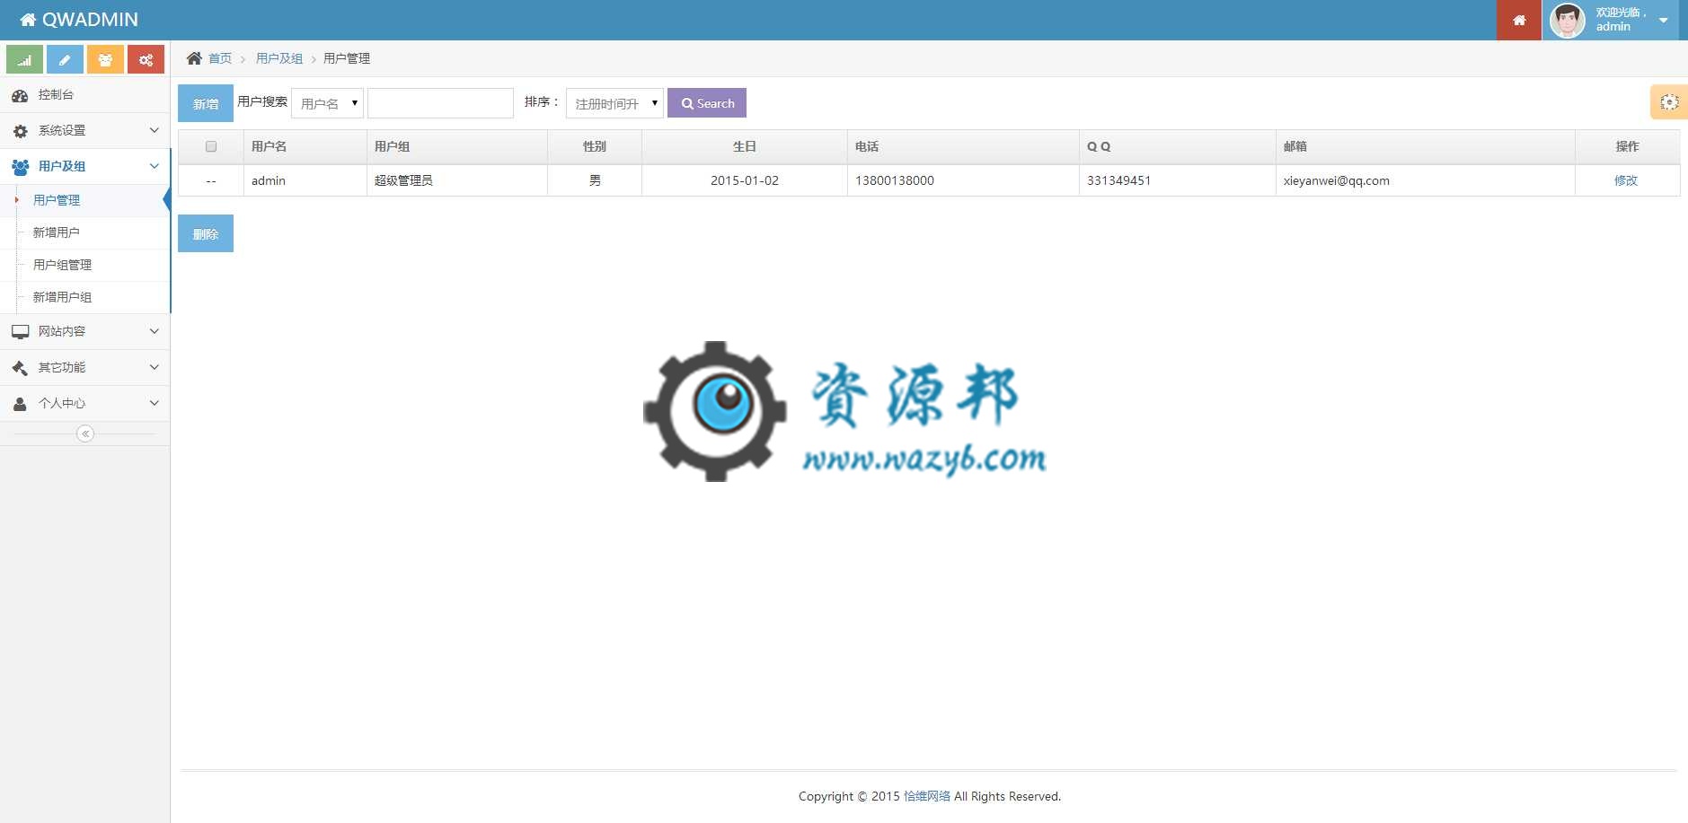Collapse the 用户及组 menu
This screenshot has height=823, width=1688.
pyautogui.click(x=85, y=166)
